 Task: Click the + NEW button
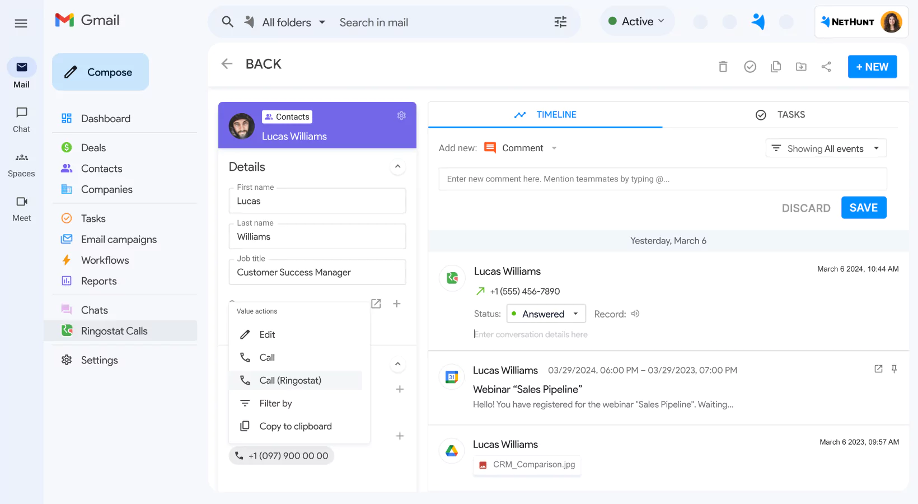[872, 66]
